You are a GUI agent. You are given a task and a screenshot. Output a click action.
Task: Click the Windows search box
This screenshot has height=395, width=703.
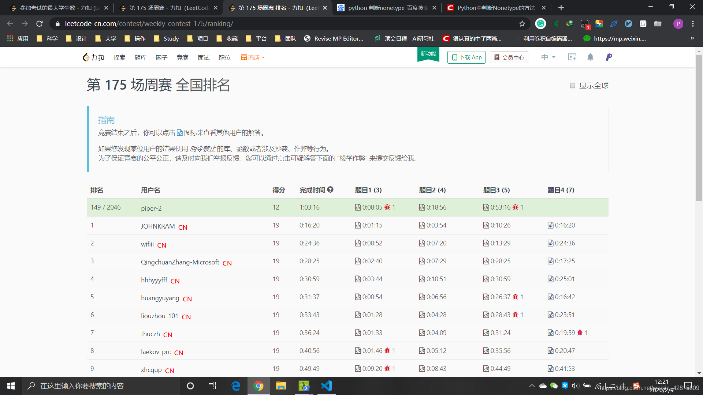coord(101,386)
